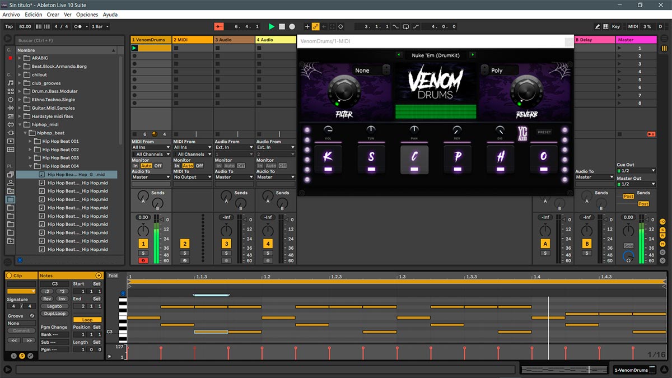The height and width of the screenshot is (378, 672).
Task: Trigger the P drum pad
Action: pos(458,160)
